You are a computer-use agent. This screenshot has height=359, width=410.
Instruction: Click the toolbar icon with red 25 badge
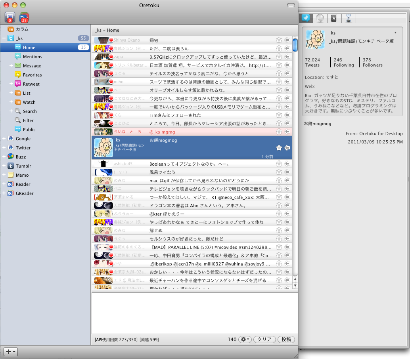[24, 17]
